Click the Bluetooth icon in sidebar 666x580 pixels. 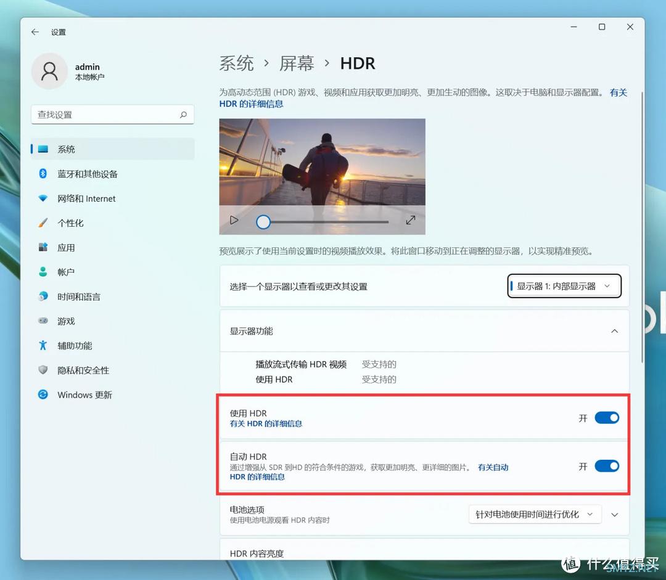coord(43,174)
